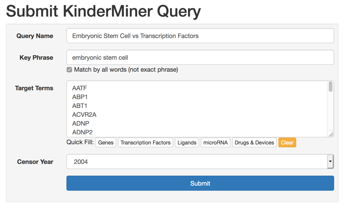Click the Target Terms textarea resize handle
Screen dimensions: 344x210
coord(331,135)
